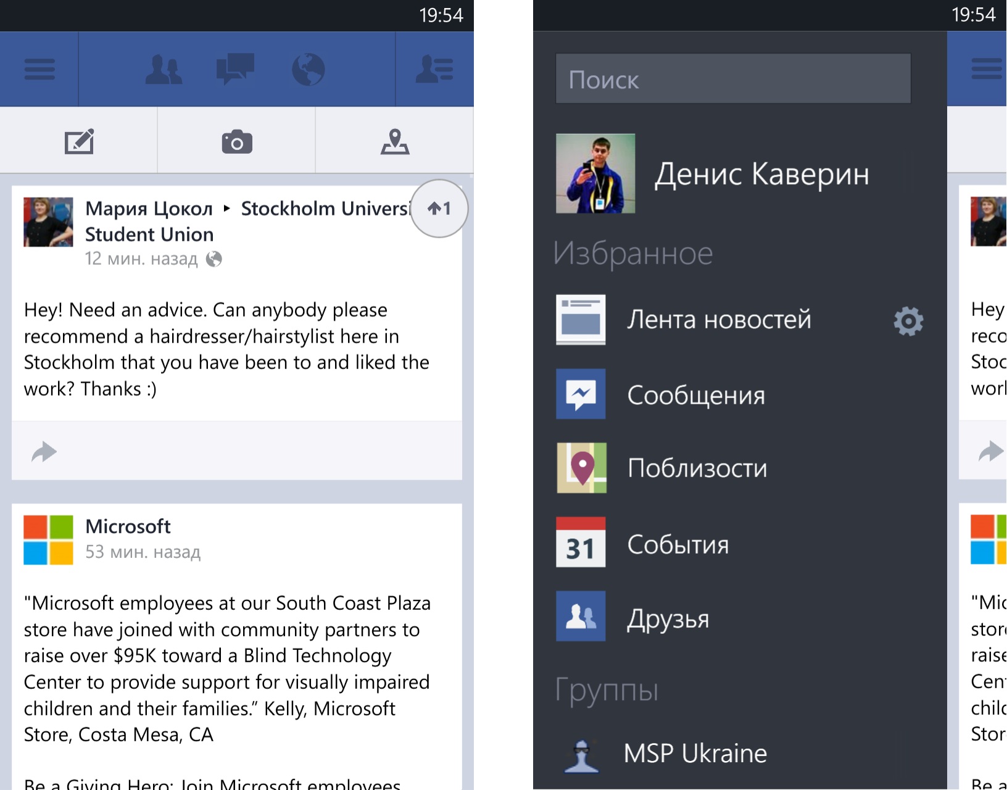Open the Microsoft logo avatar in left feed
Viewport: 1007px width, 790px height.
48,540
